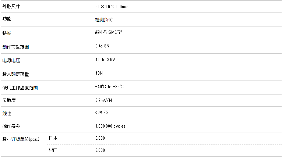Click the 功能 row label
This screenshot has height=157, width=282.
pos(7,19)
